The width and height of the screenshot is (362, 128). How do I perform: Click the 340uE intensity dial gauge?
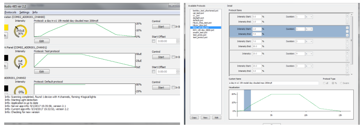[x=20, y=32]
